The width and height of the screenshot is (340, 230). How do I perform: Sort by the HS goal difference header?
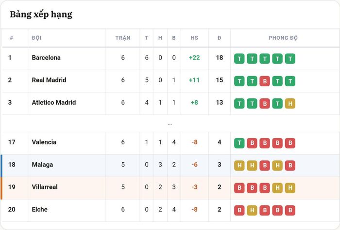pyautogui.click(x=194, y=38)
